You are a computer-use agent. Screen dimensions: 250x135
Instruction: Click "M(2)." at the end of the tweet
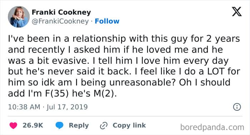click(105, 93)
